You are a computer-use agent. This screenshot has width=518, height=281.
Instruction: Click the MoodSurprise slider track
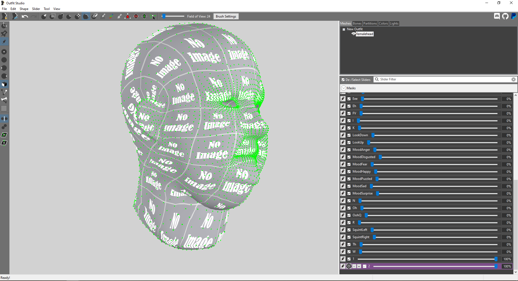[436, 194]
